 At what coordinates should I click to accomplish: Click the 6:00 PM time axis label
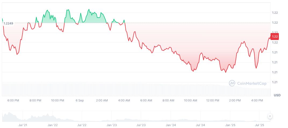point(13,100)
